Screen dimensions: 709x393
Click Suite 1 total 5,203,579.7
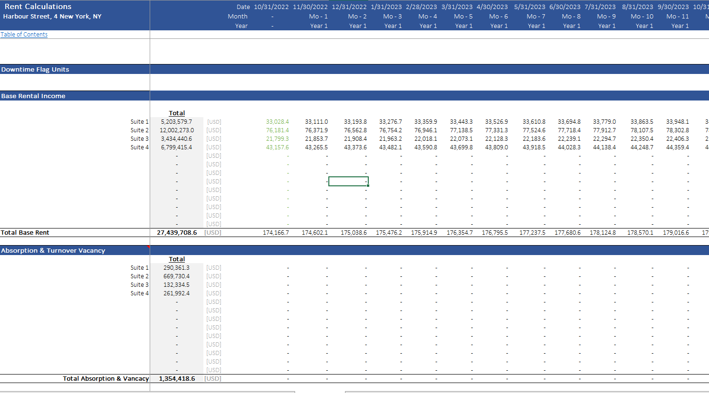click(x=177, y=122)
